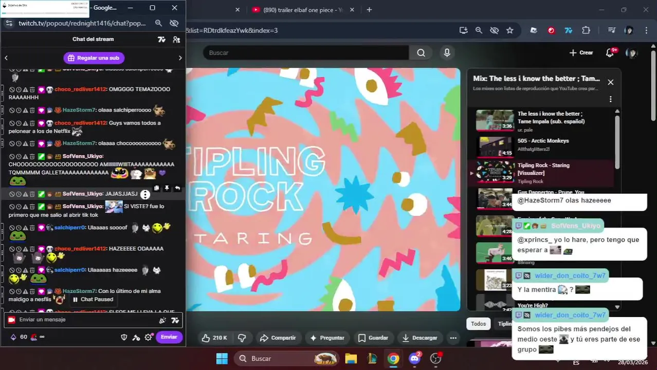Open chat settings gear icon
Image resolution: width=657 pixels, height=370 pixels.
pyautogui.click(x=148, y=338)
